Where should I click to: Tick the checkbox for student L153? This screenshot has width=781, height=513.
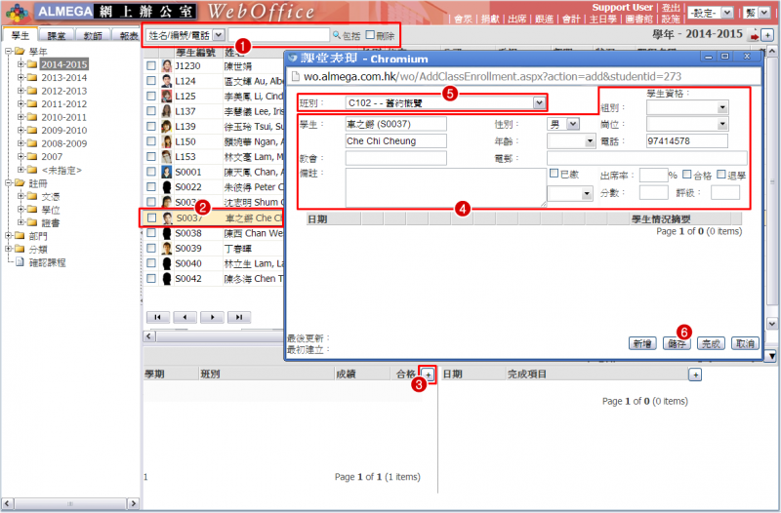click(151, 157)
